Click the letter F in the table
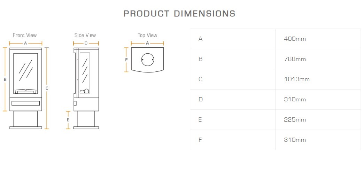The height and width of the screenshot is (170, 363). 200,140
